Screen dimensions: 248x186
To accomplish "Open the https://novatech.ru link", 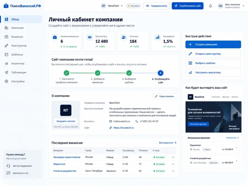I will pos(123,128).
